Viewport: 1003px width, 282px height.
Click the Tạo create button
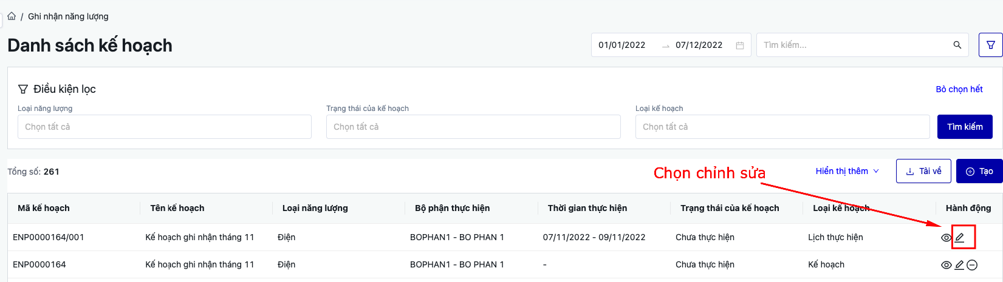[979, 171]
